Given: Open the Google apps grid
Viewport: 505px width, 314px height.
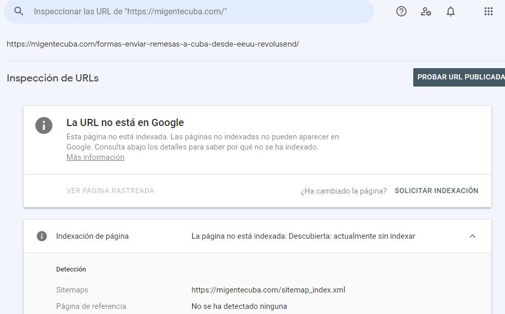Looking at the screenshot, I should coord(489,12).
